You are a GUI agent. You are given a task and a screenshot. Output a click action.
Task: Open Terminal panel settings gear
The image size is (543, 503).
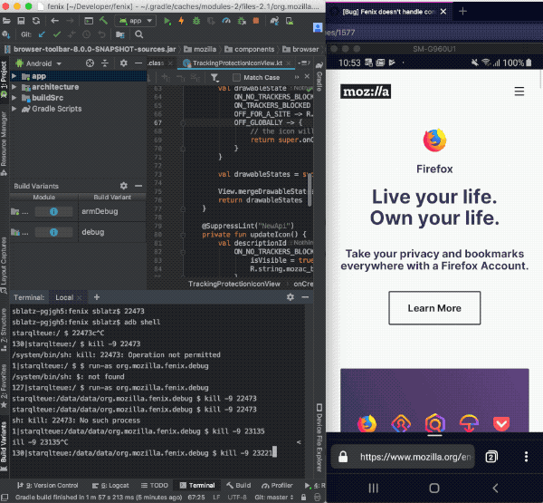(x=291, y=297)
